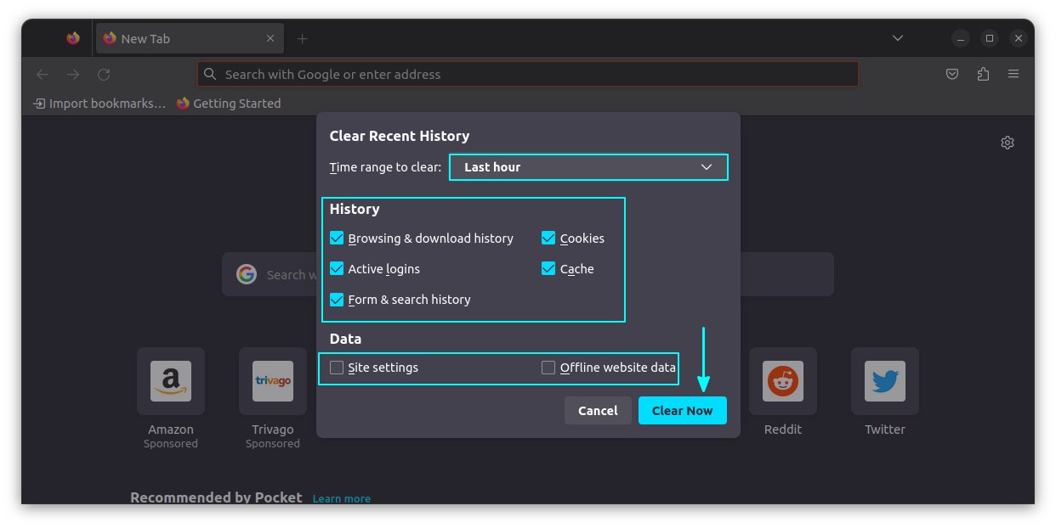Click the extensions puzzle-piece icon
The image size is (1056, 528).
[983, 74]
